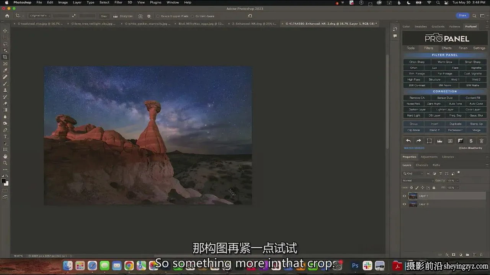Select the Rectangular Marquee tool
Screen dimensions: 490x275
coord(5,37)
